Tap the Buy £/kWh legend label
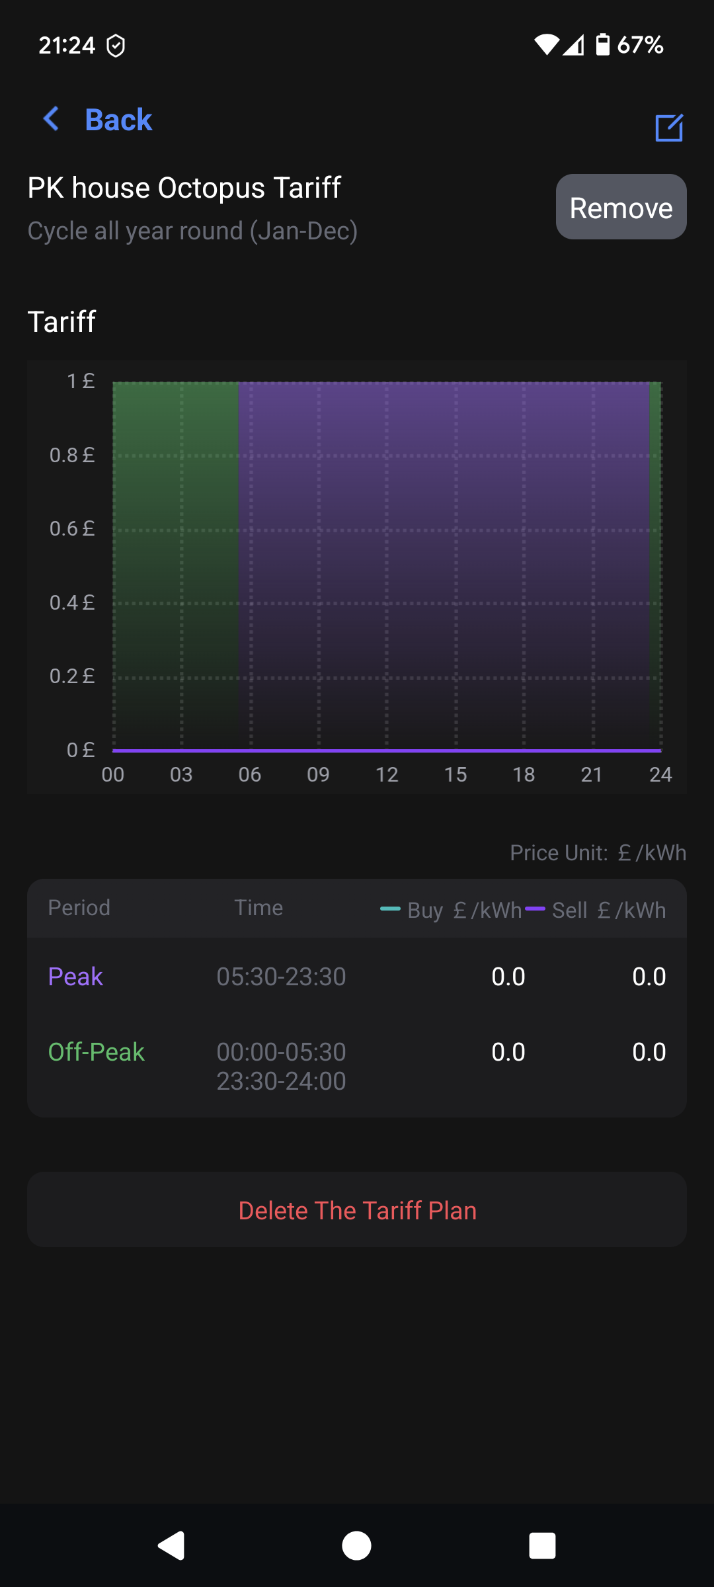This screenshot has height=1587, width=714. (463, 911)
